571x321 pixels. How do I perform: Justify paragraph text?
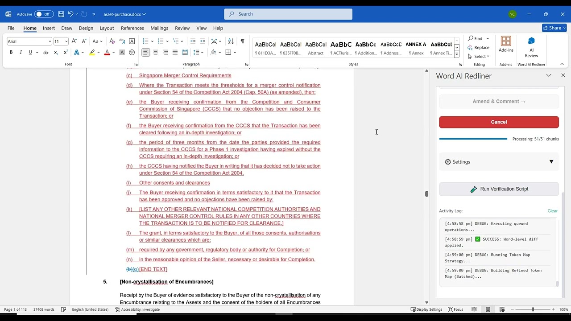[175, 52]
